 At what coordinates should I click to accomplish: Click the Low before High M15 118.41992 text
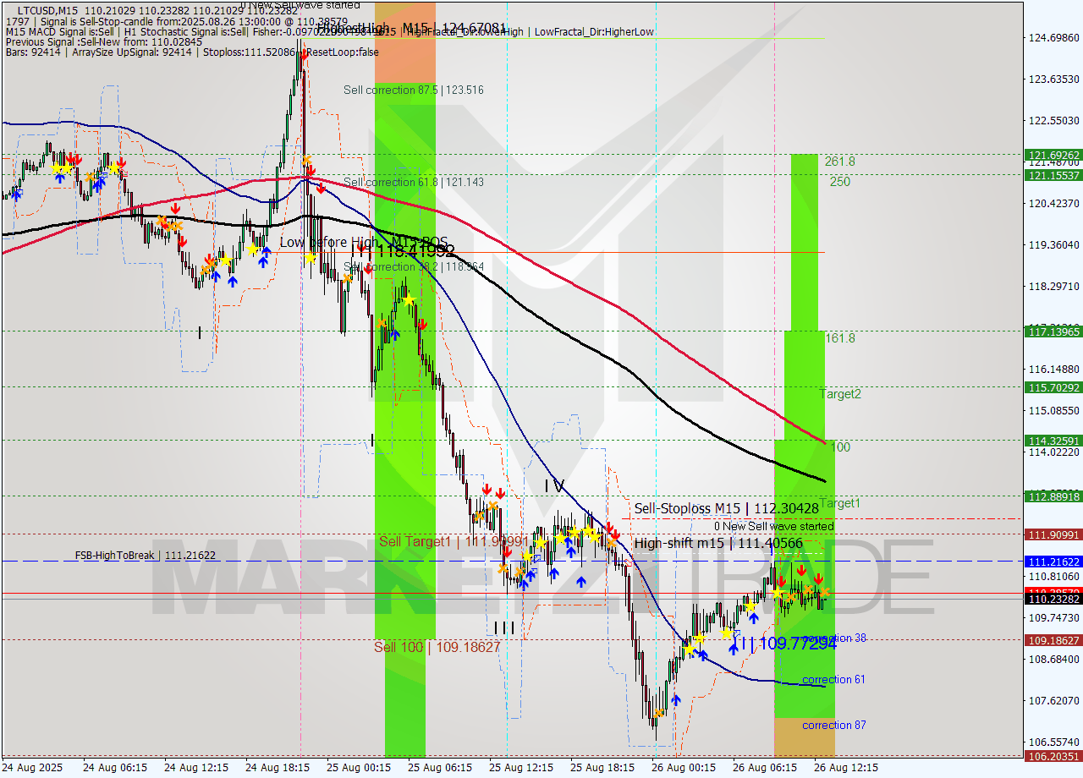(366, 246)
